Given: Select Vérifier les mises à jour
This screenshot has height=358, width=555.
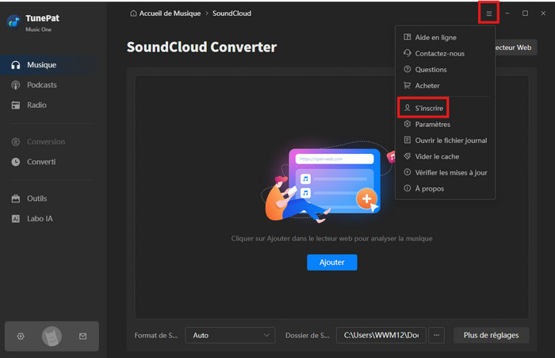Looking at the screenshot, I should pyautogui.click(x=445, y=172).
